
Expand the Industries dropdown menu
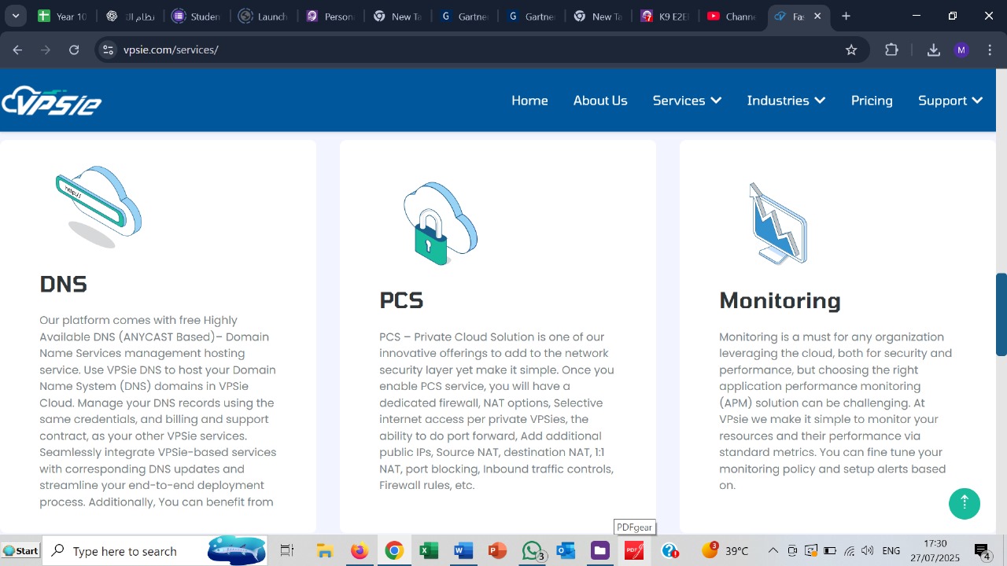pos(786,100)
